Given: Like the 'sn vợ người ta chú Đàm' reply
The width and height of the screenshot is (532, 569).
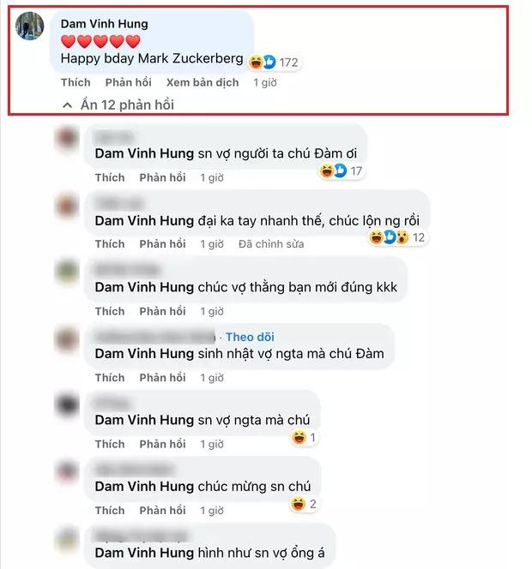Looking at the screenshot, I should coord(110,177).
